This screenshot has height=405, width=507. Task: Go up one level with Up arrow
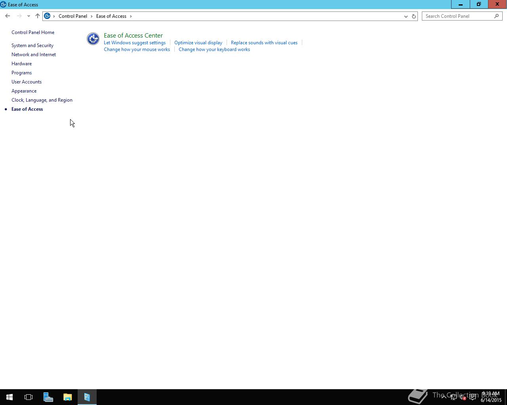(x=38, y=16)
